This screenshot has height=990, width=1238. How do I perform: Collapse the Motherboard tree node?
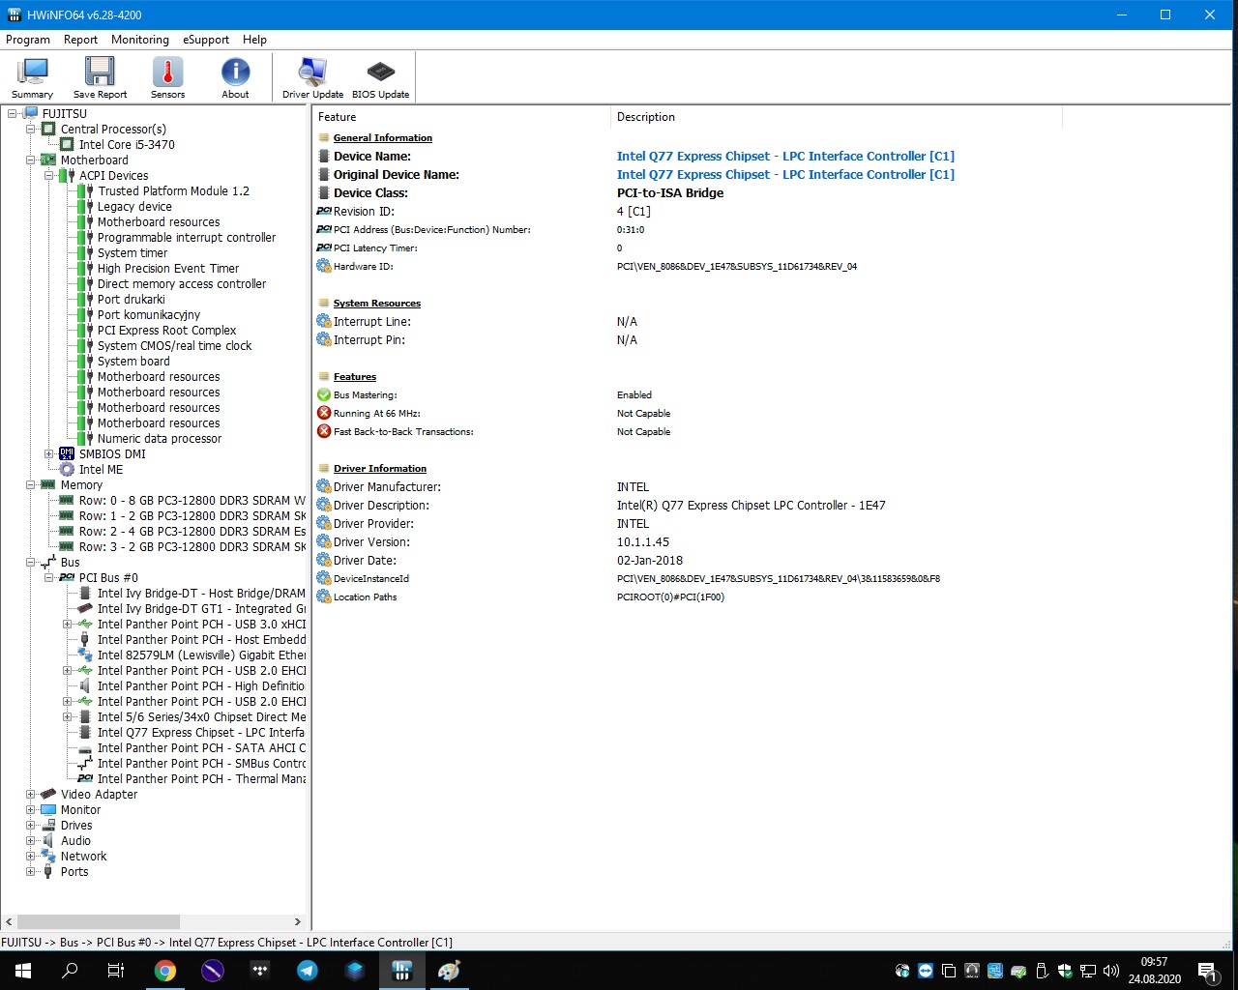31,160
